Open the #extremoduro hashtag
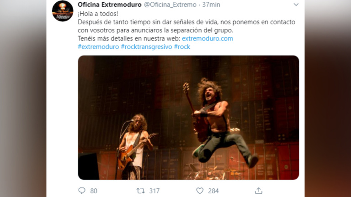Viewport: 351px width, 197px height. coord(98,47)
